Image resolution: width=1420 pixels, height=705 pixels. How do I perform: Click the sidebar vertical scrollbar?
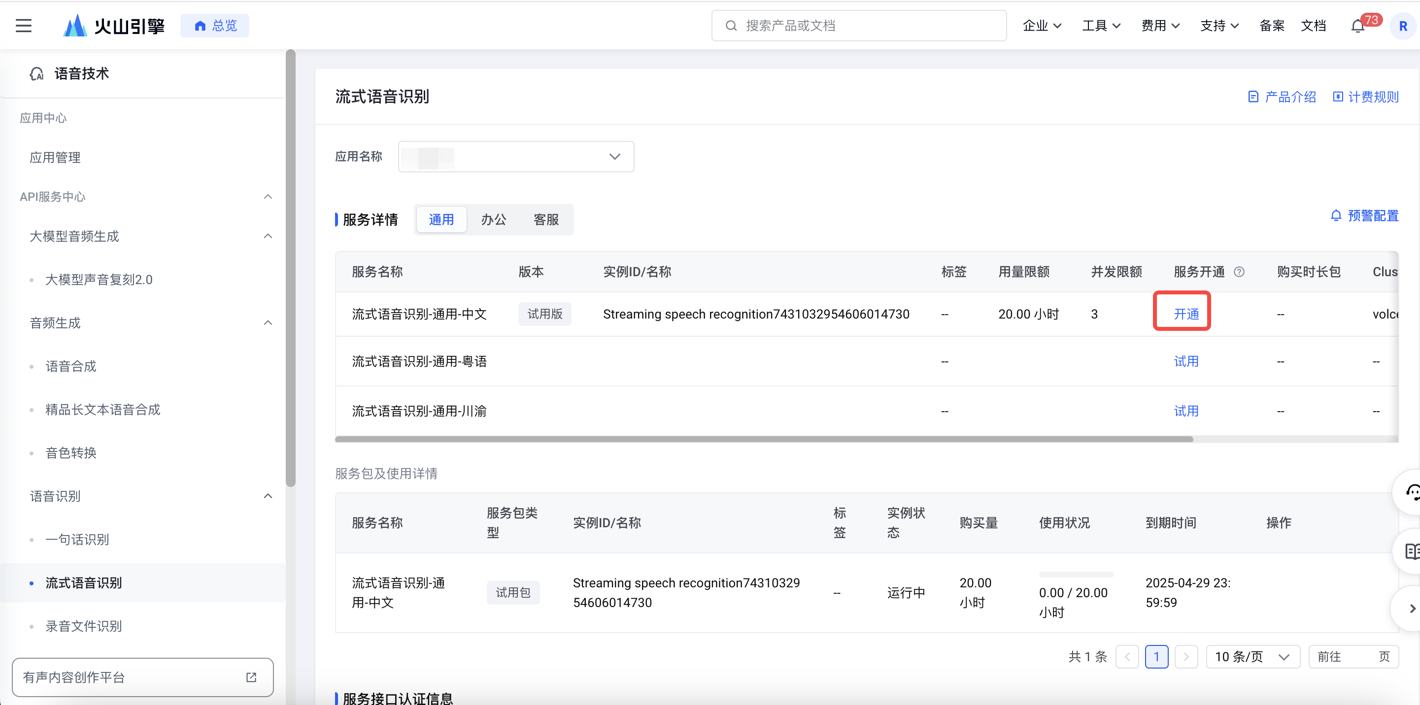pos(291,268)
